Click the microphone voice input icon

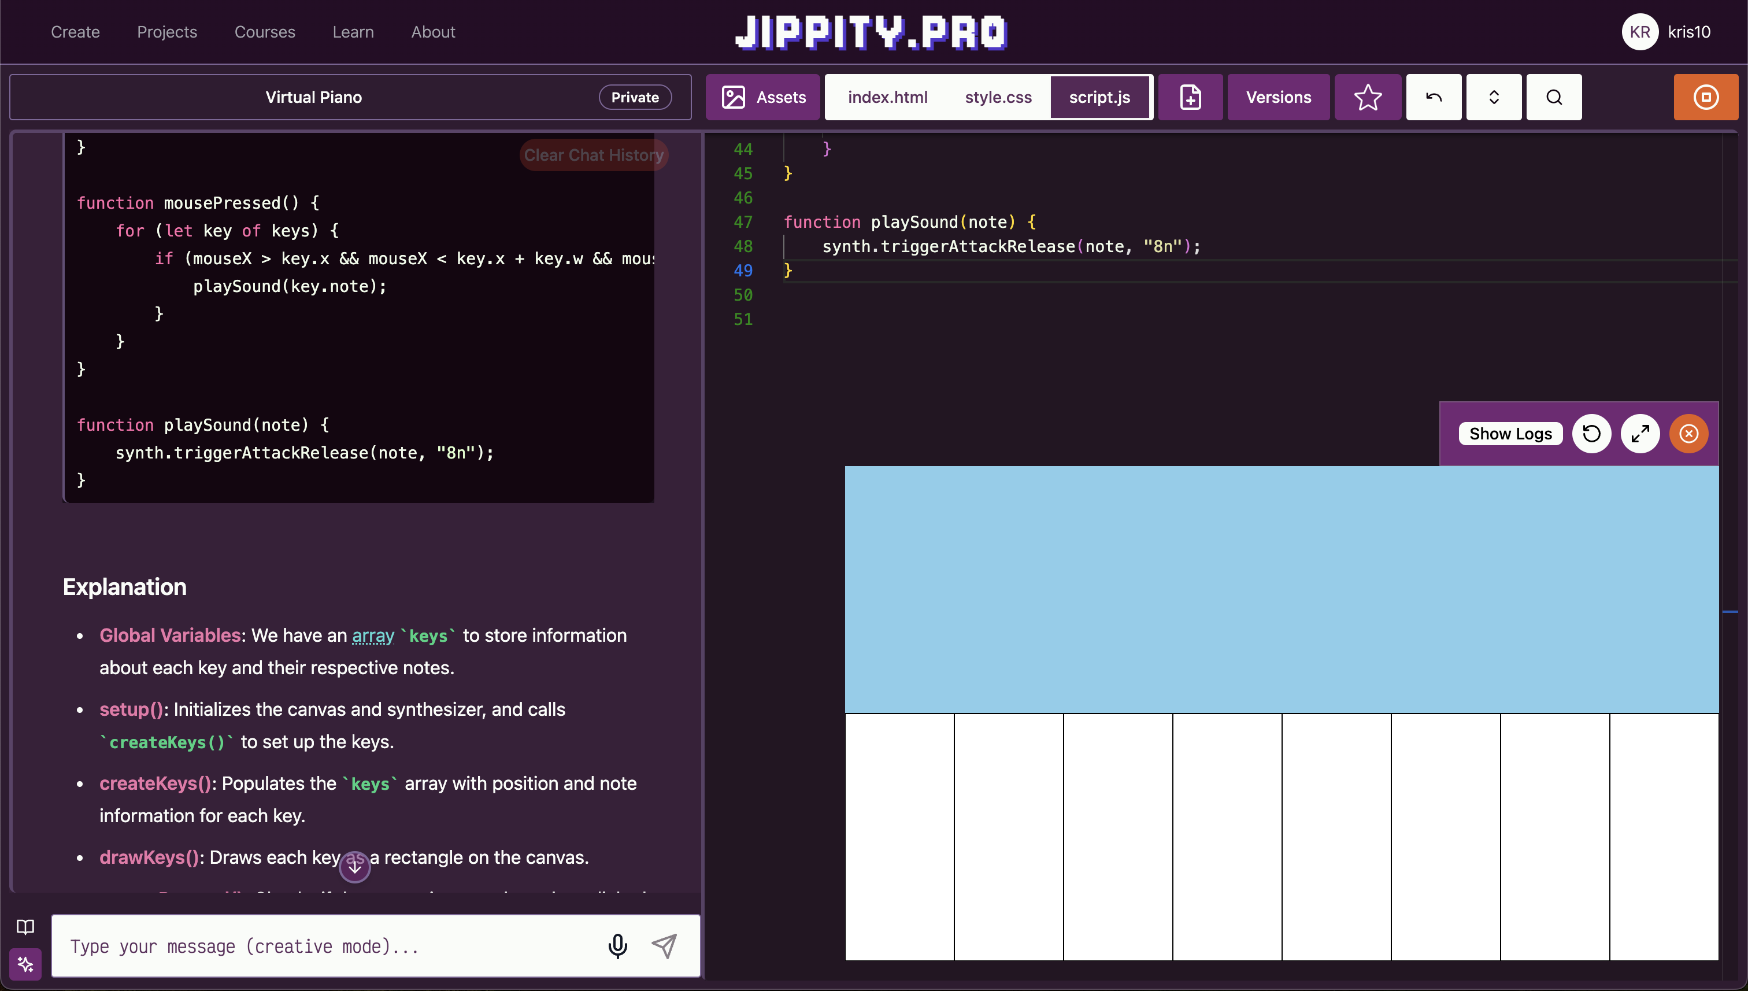(x=617, y=946)
